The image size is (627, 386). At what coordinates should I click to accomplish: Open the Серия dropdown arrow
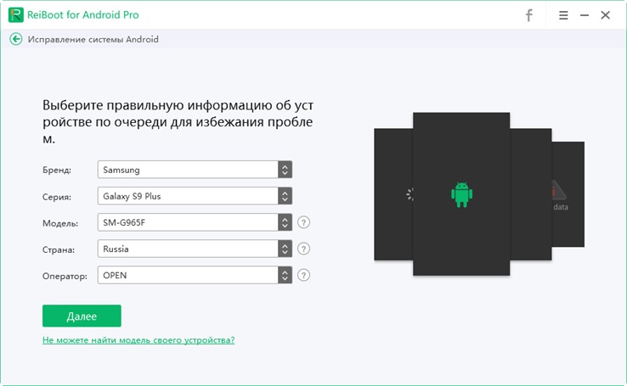click(x=285, y=196)
